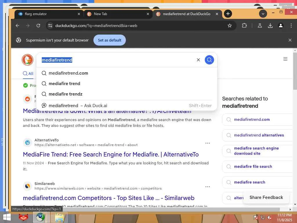
Task: Open the Labs flask icon
Action: pyautogui.click(x=260, y=26)
